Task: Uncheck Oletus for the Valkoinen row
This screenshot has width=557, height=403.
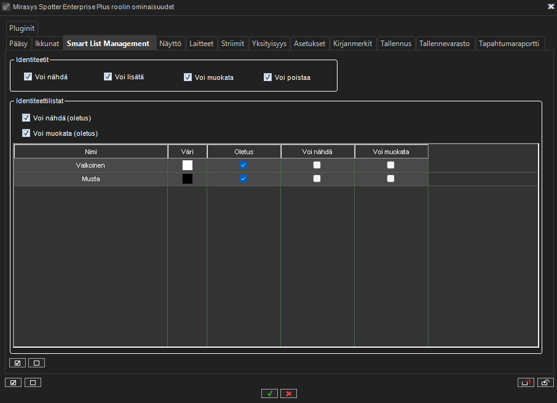Action: (x=243, y=165)
